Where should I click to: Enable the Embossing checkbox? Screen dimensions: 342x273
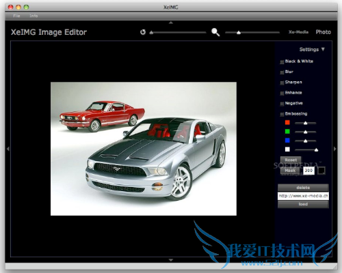tap(282, 115)
